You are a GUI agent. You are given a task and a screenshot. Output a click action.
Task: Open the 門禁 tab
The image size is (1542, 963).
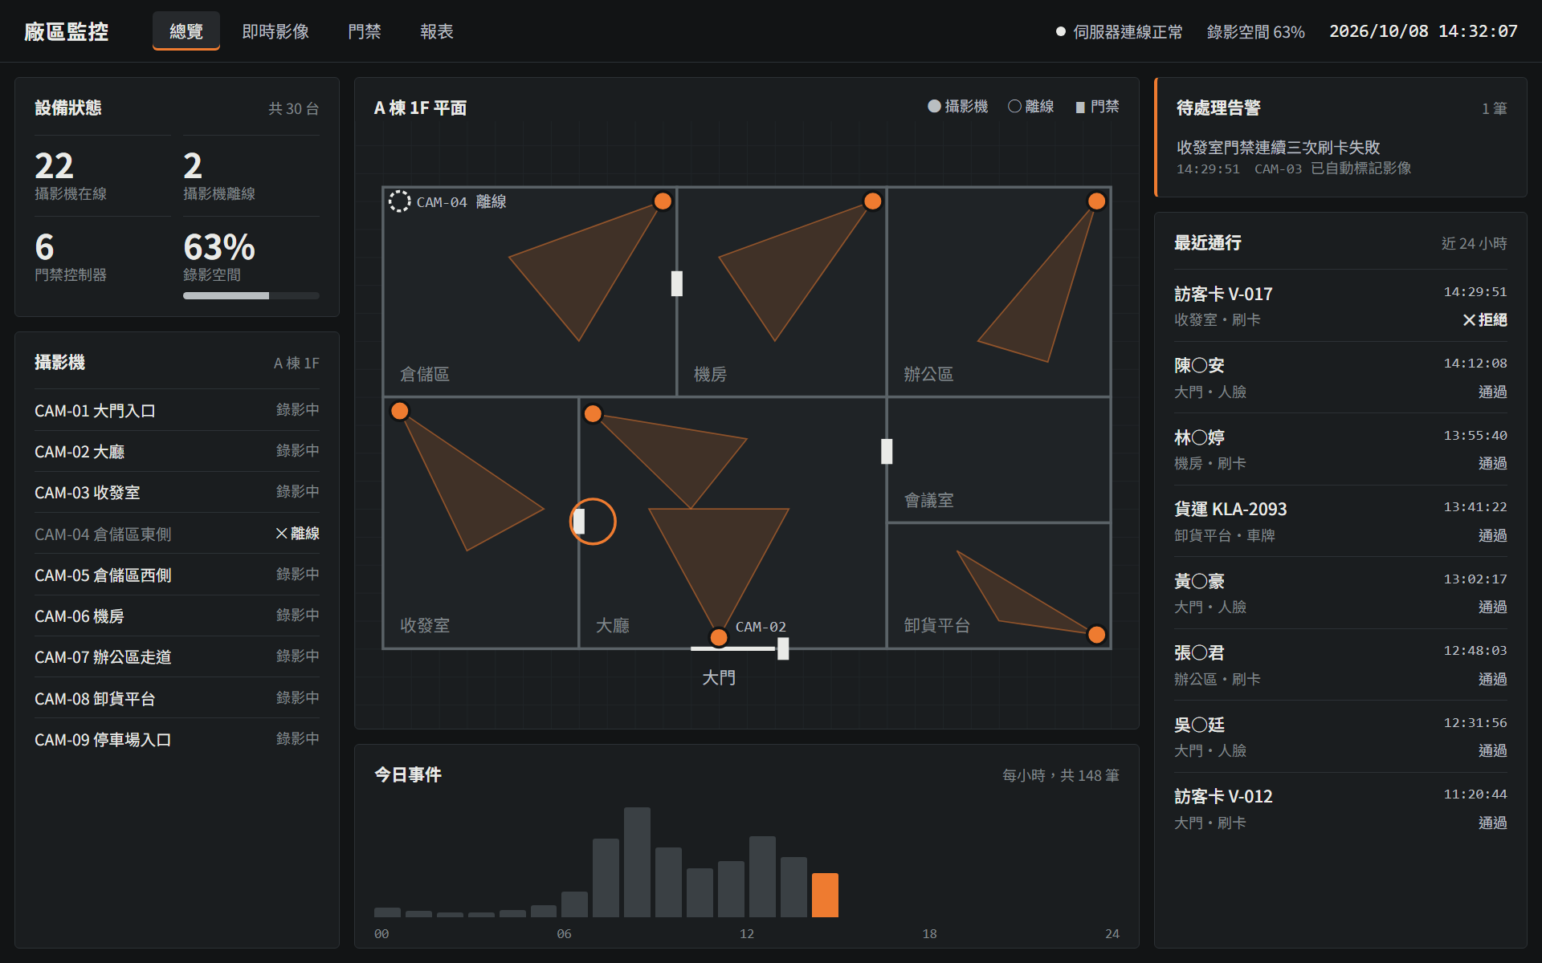point(365,31)
